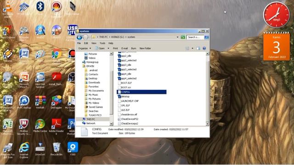Open the MyPC Backup desktop icon
This screenshot has width=294, height=165.
24,102
